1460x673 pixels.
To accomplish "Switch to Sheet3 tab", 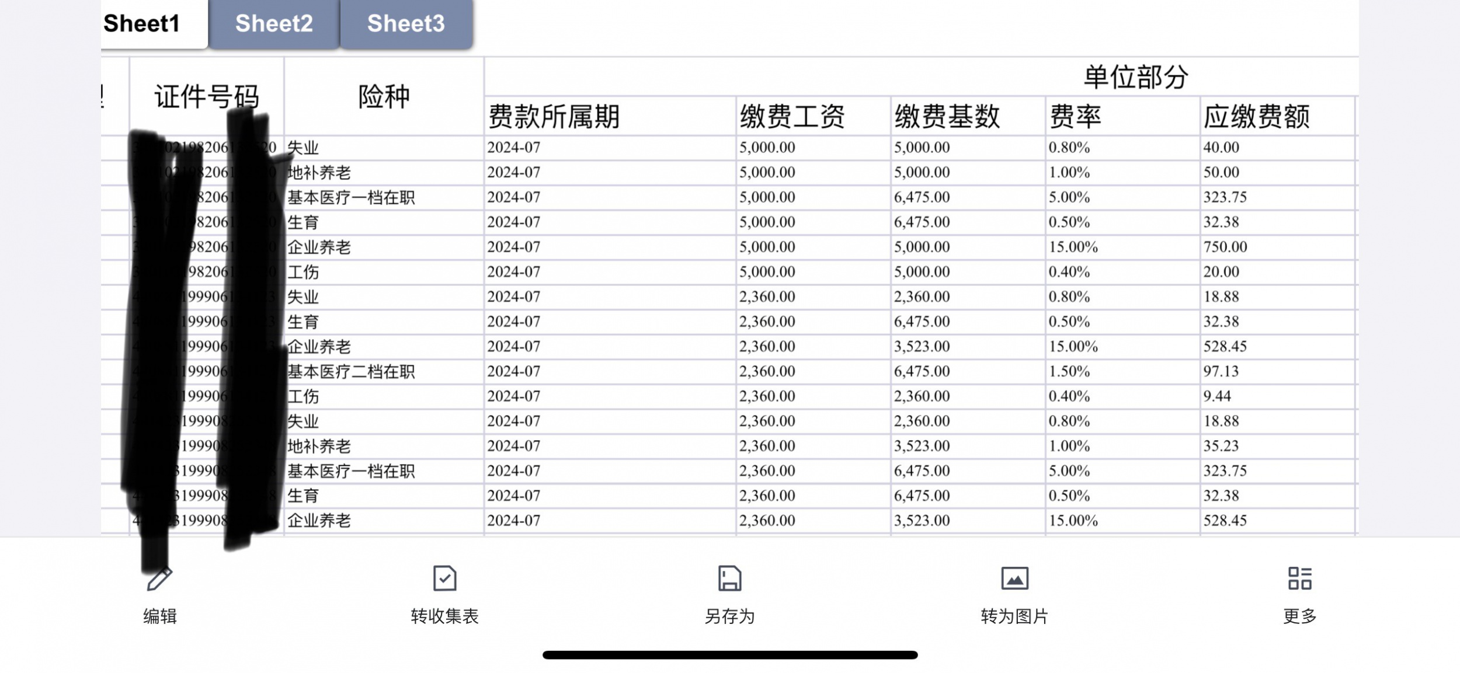I will point(406,24).
